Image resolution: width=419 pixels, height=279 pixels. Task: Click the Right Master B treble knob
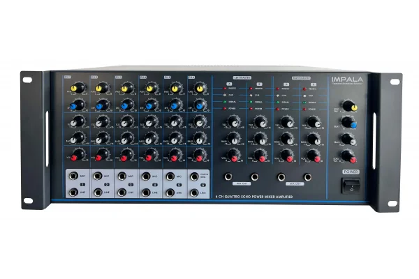tap(314, 123)
